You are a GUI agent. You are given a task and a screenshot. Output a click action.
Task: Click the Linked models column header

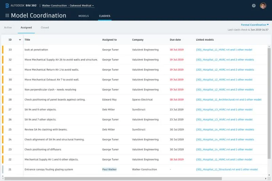pos(205,40)
